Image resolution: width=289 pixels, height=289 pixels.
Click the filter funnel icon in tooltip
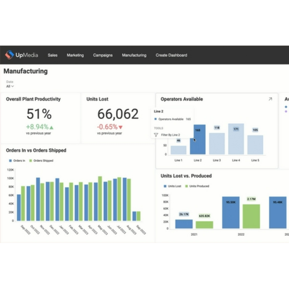click(x=156, y=135)
